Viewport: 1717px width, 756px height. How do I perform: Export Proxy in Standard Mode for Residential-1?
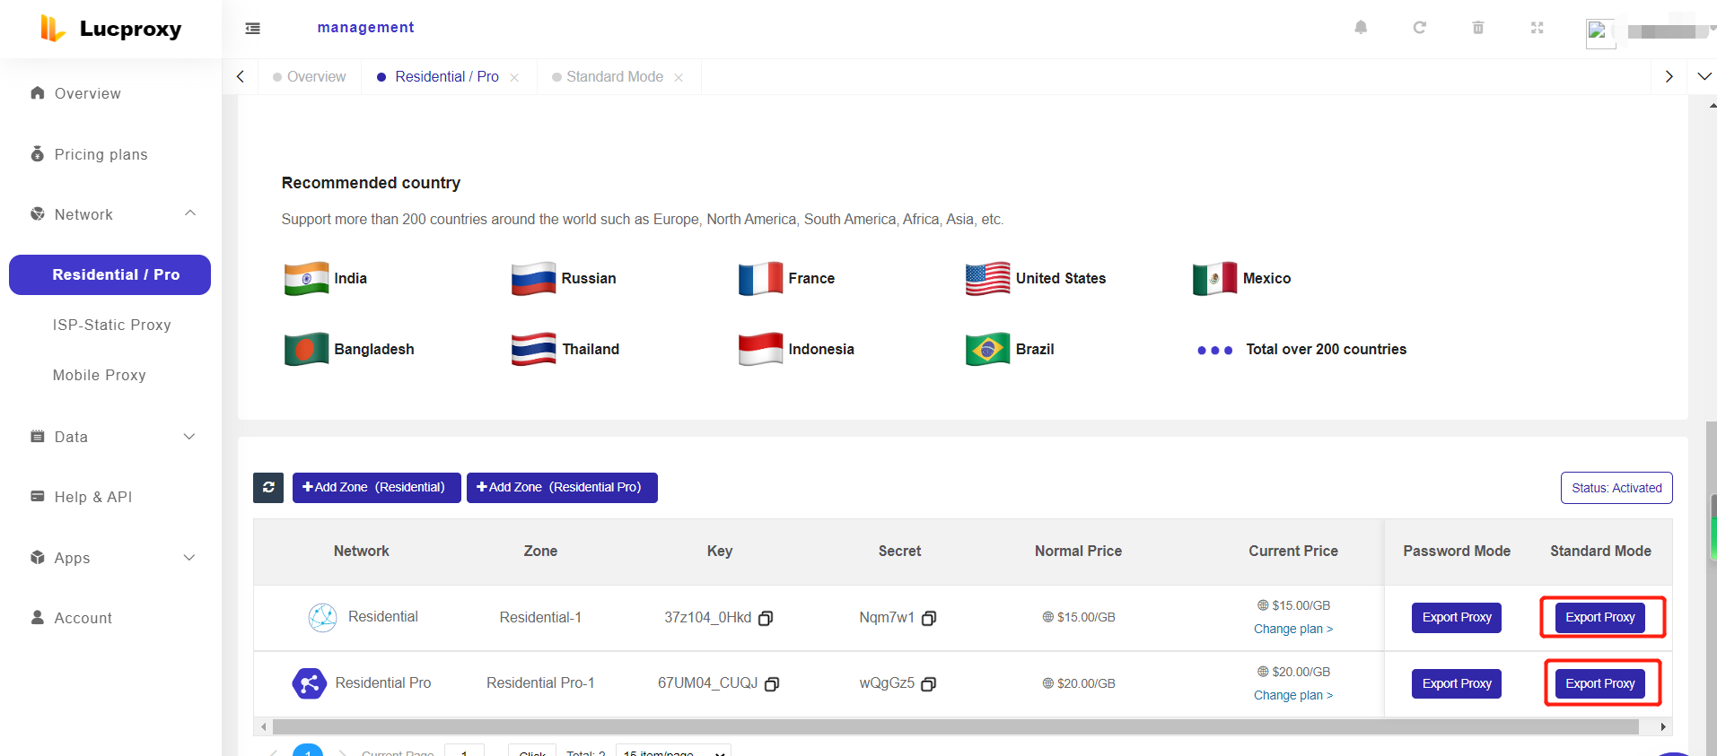pyautogui.click(x=1599, y=618)
